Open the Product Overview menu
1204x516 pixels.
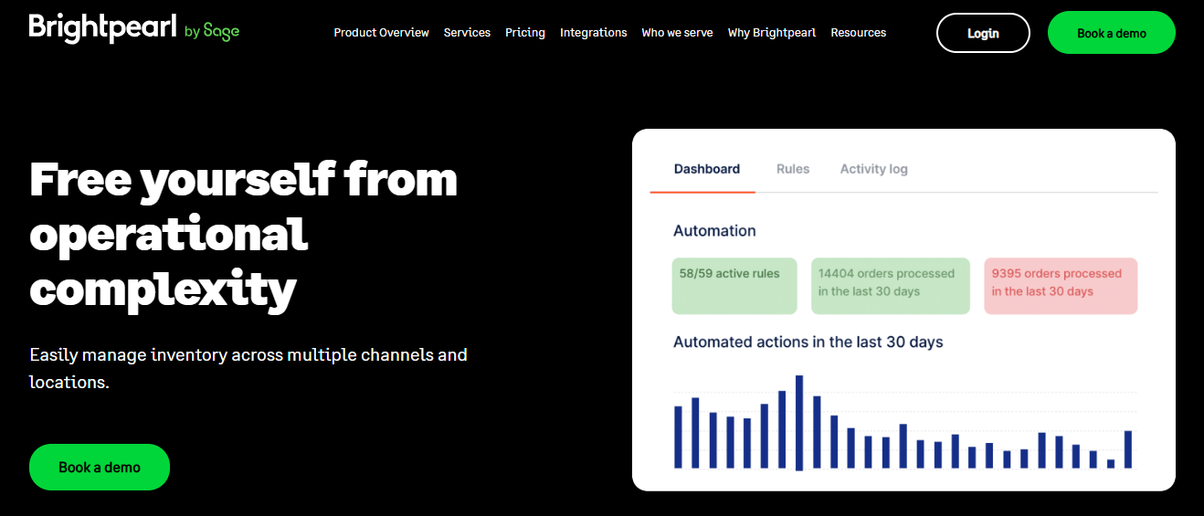(x=381, y=33)
